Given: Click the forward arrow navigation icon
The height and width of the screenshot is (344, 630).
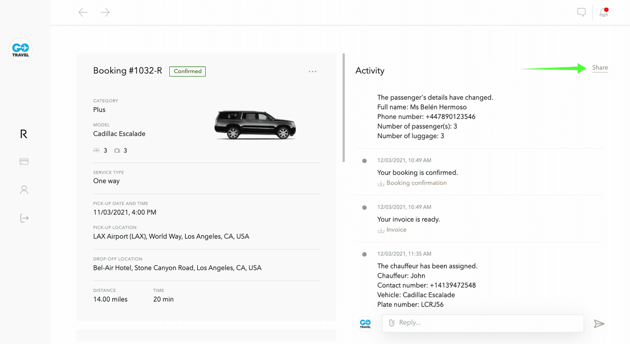Looking at the screenshot, I should point(105,12).
